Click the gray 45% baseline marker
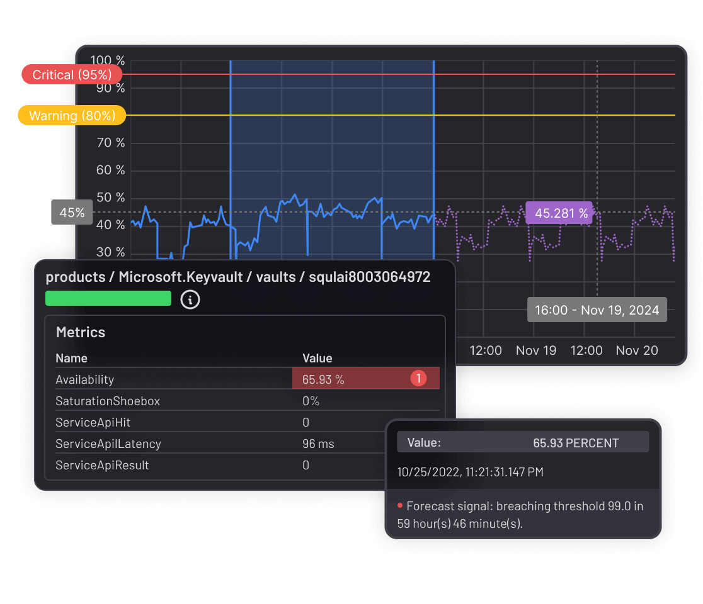Image resolution: width=703 pixels, height=604 pixels. pyautogui.click(x=71, y=212)
